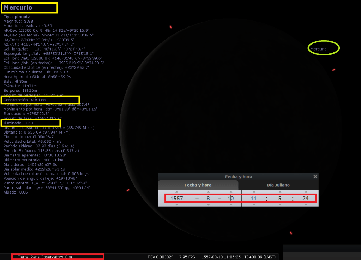Decrease the hour with the down arrow

254,205
